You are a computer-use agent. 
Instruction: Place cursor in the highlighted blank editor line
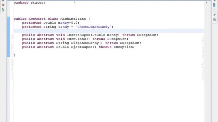point(109,31)
